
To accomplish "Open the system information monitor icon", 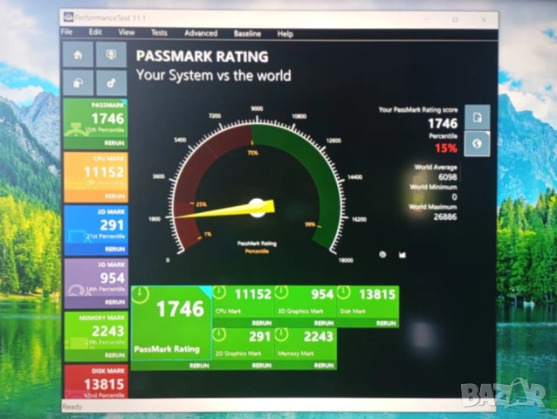I will (111, 54).
